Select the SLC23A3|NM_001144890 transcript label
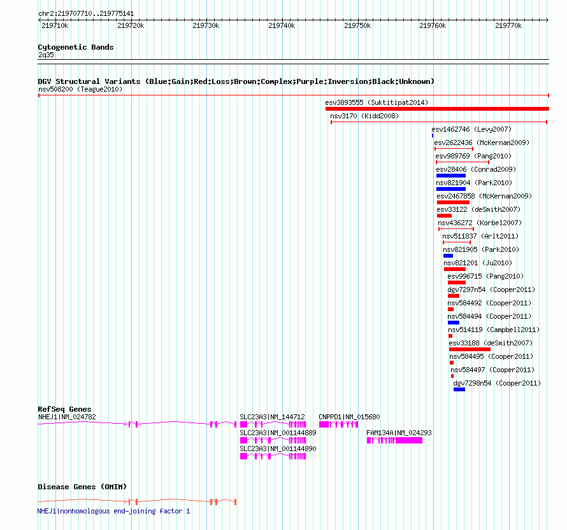The image size is (567, 530). (278, 449)
